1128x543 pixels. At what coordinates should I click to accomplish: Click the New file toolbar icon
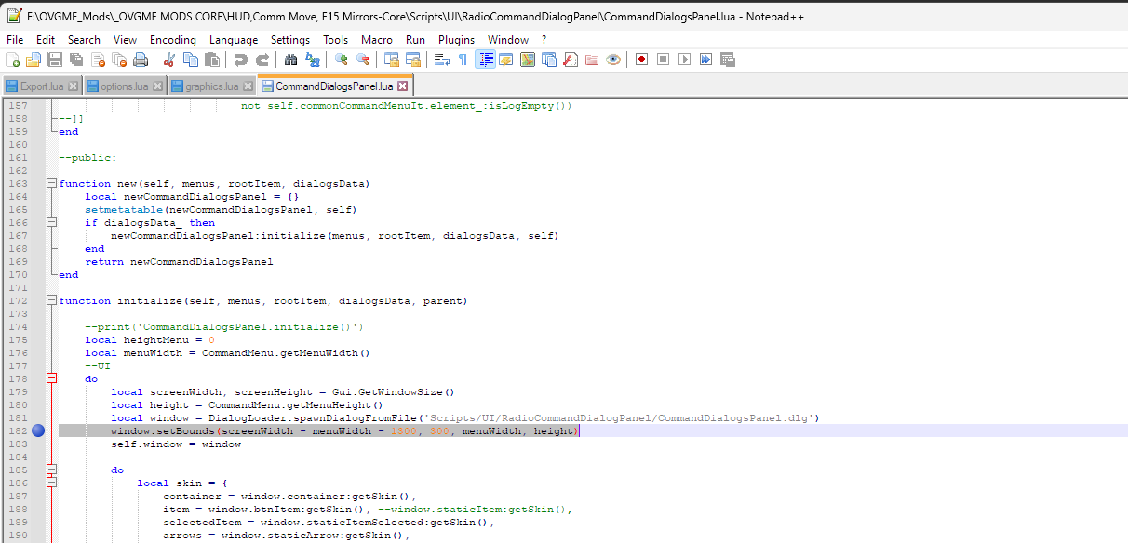point(12,60)
